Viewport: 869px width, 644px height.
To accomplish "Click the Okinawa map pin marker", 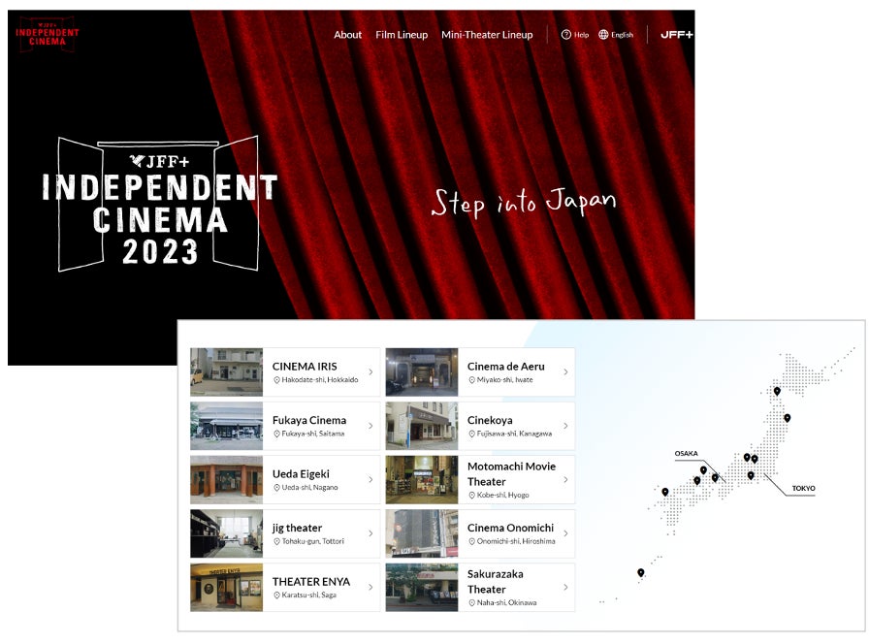I will click(x=641, y=572).
